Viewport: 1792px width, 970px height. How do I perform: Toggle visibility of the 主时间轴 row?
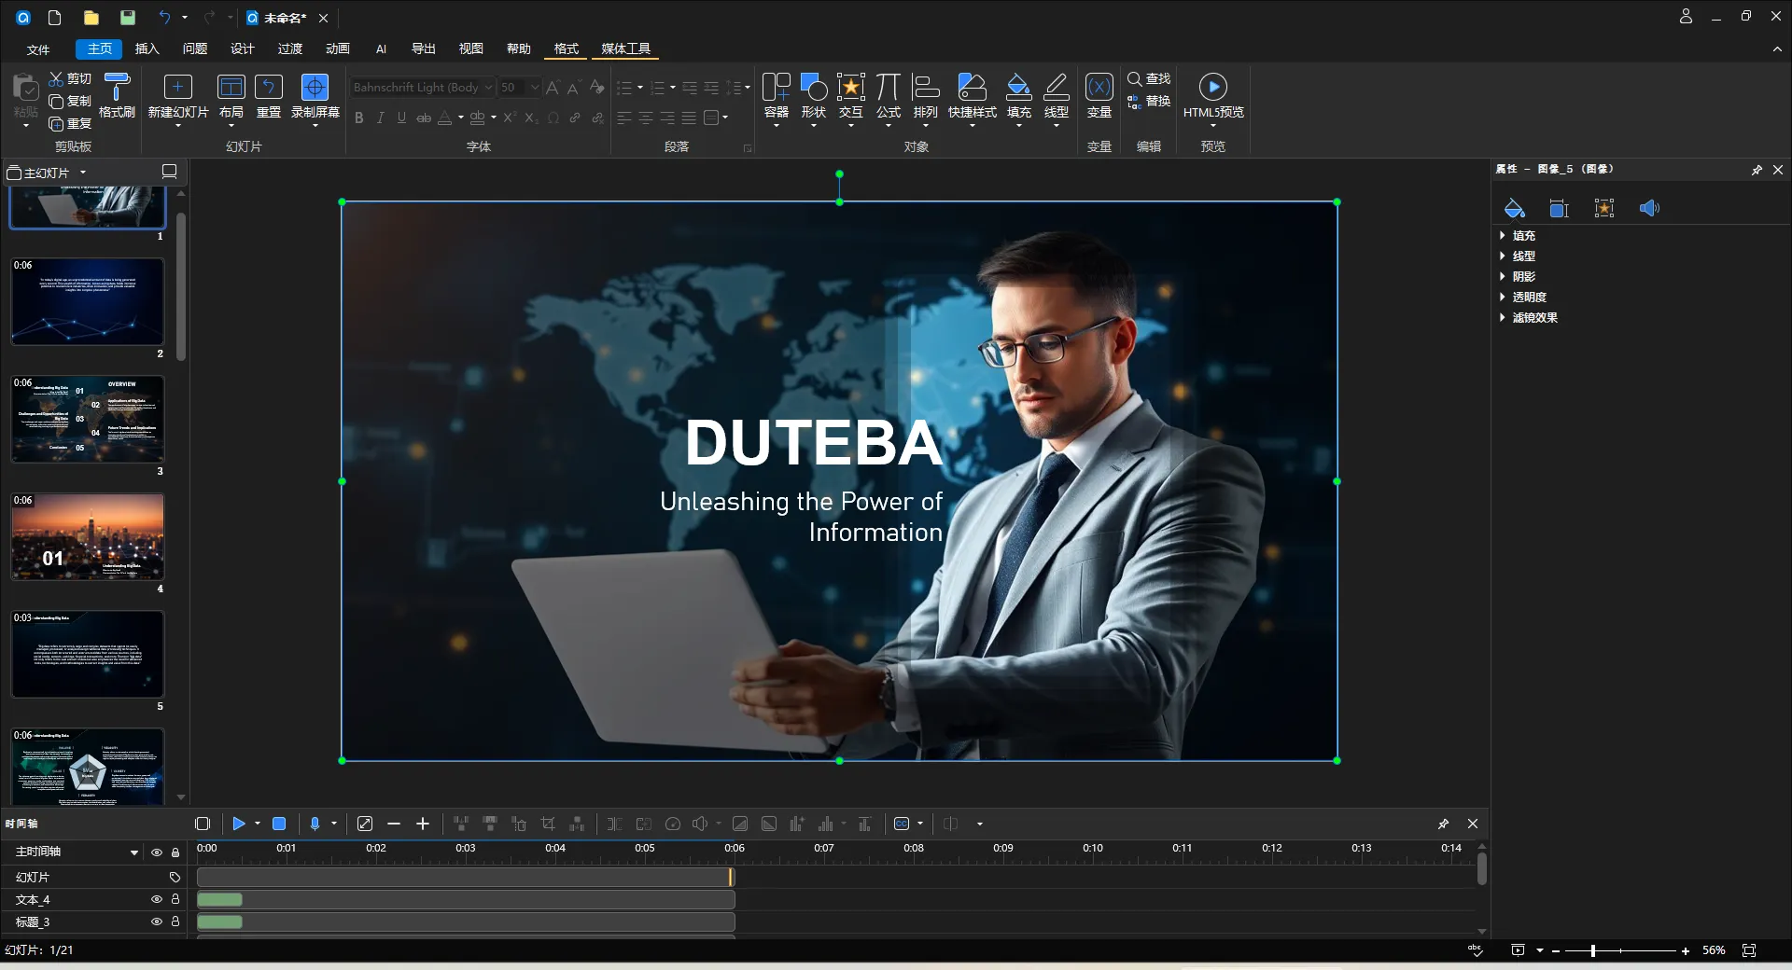(x=158, y=852)
